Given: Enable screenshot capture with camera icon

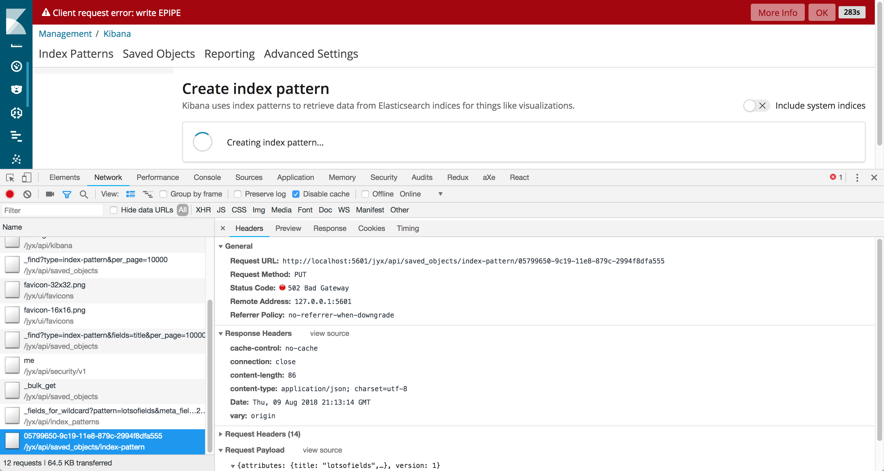Looking at the screenshot, I should point(49,194).
